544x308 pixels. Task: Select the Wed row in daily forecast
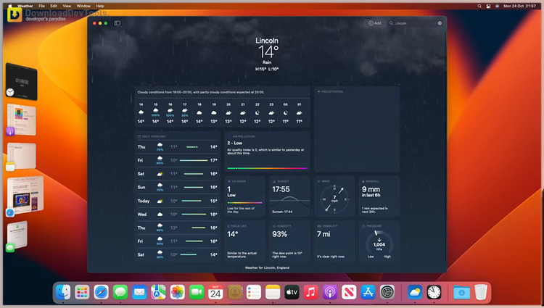[x=178, y=215]
